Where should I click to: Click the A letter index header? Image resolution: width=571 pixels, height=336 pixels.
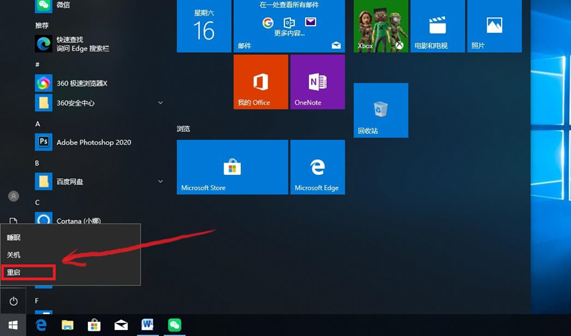click(x=38, y=124)
